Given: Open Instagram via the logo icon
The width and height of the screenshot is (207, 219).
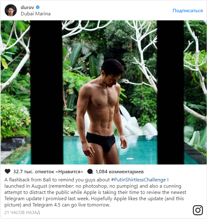Looking at the screenshot, I should [x=198, y=210].
